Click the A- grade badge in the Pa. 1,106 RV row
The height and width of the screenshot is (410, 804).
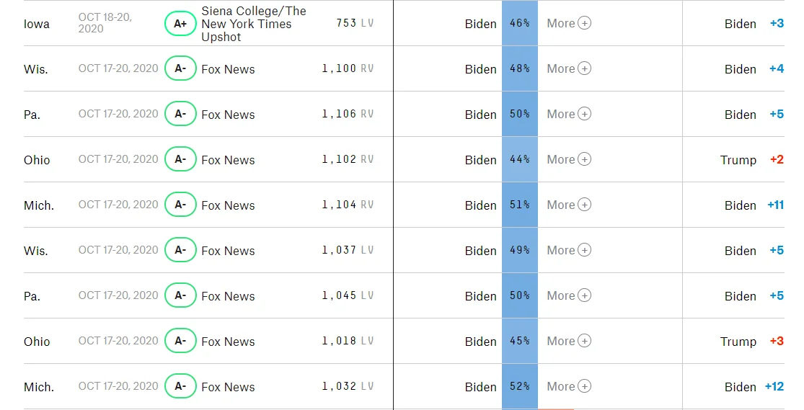click(x=180, y=114)
